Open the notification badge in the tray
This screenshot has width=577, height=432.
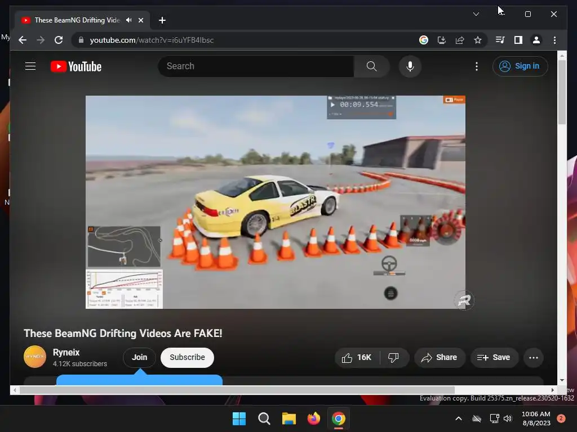(x=561, y=418)
